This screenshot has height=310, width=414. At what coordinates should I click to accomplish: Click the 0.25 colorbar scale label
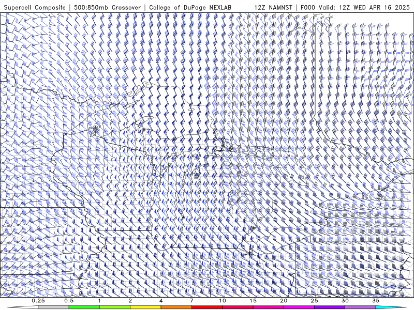pyautogui.click(x=38, y=301)
